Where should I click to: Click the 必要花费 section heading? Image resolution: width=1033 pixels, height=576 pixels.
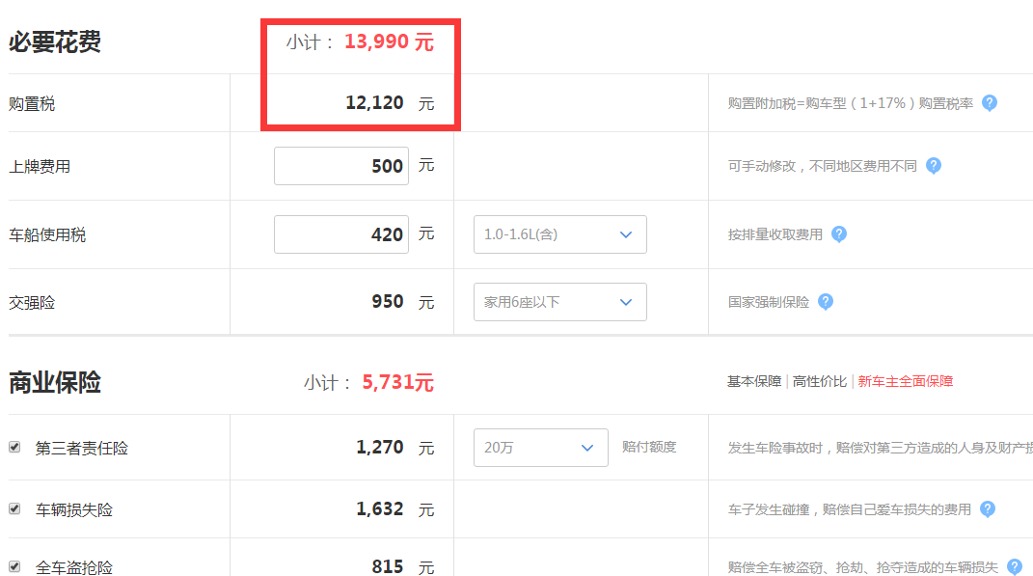[55, 42]
